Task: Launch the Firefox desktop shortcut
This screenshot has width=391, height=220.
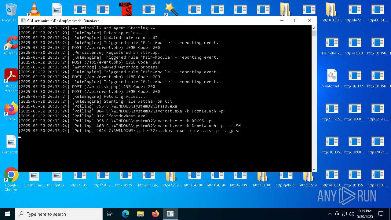Action: click(x=11, y=112)
